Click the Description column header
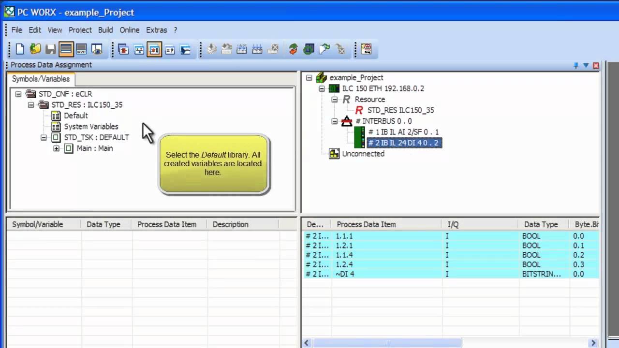619x348 pixels. click(242, 224)
